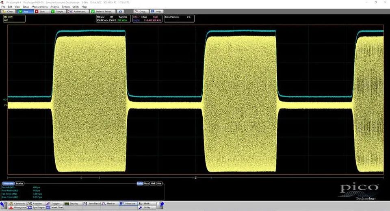Viewport: 390px width, 211px height.
Task: Set the measurement panel size to Min
Action: (160, 184)
